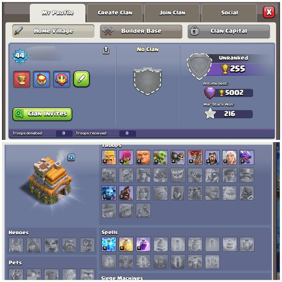The width and height of the screenshot is (282, 282).
Task: Click the Hog Rider troop icon
Action: coord(126,193)
